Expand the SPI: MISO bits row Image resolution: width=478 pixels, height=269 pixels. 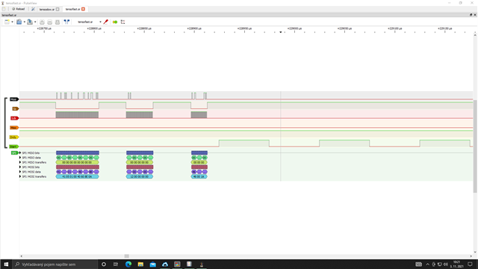point(20,152)
